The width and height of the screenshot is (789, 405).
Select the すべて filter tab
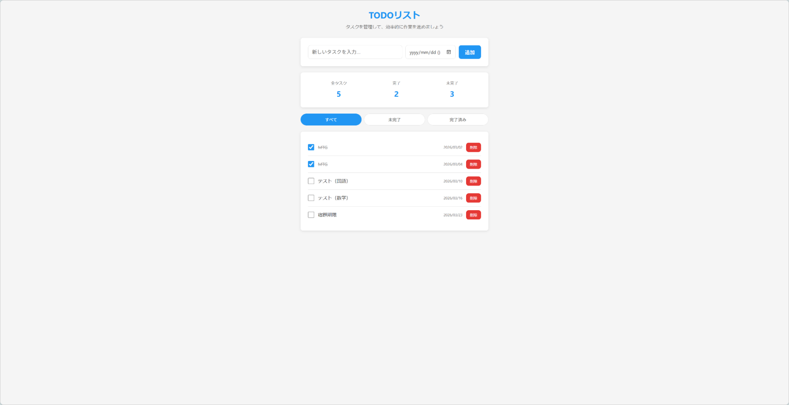click(x=331, y=119)
